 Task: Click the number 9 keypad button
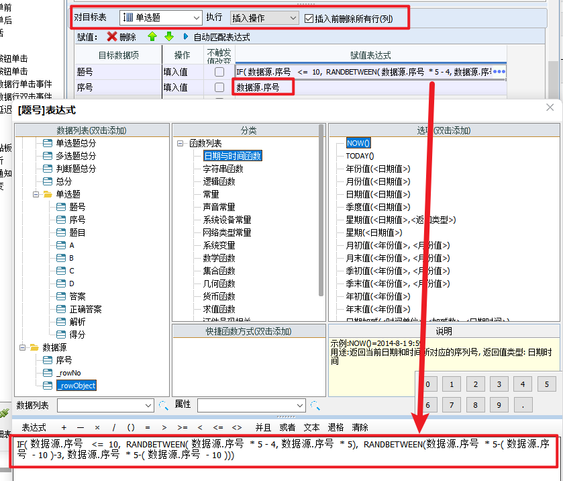click(499, 405)
